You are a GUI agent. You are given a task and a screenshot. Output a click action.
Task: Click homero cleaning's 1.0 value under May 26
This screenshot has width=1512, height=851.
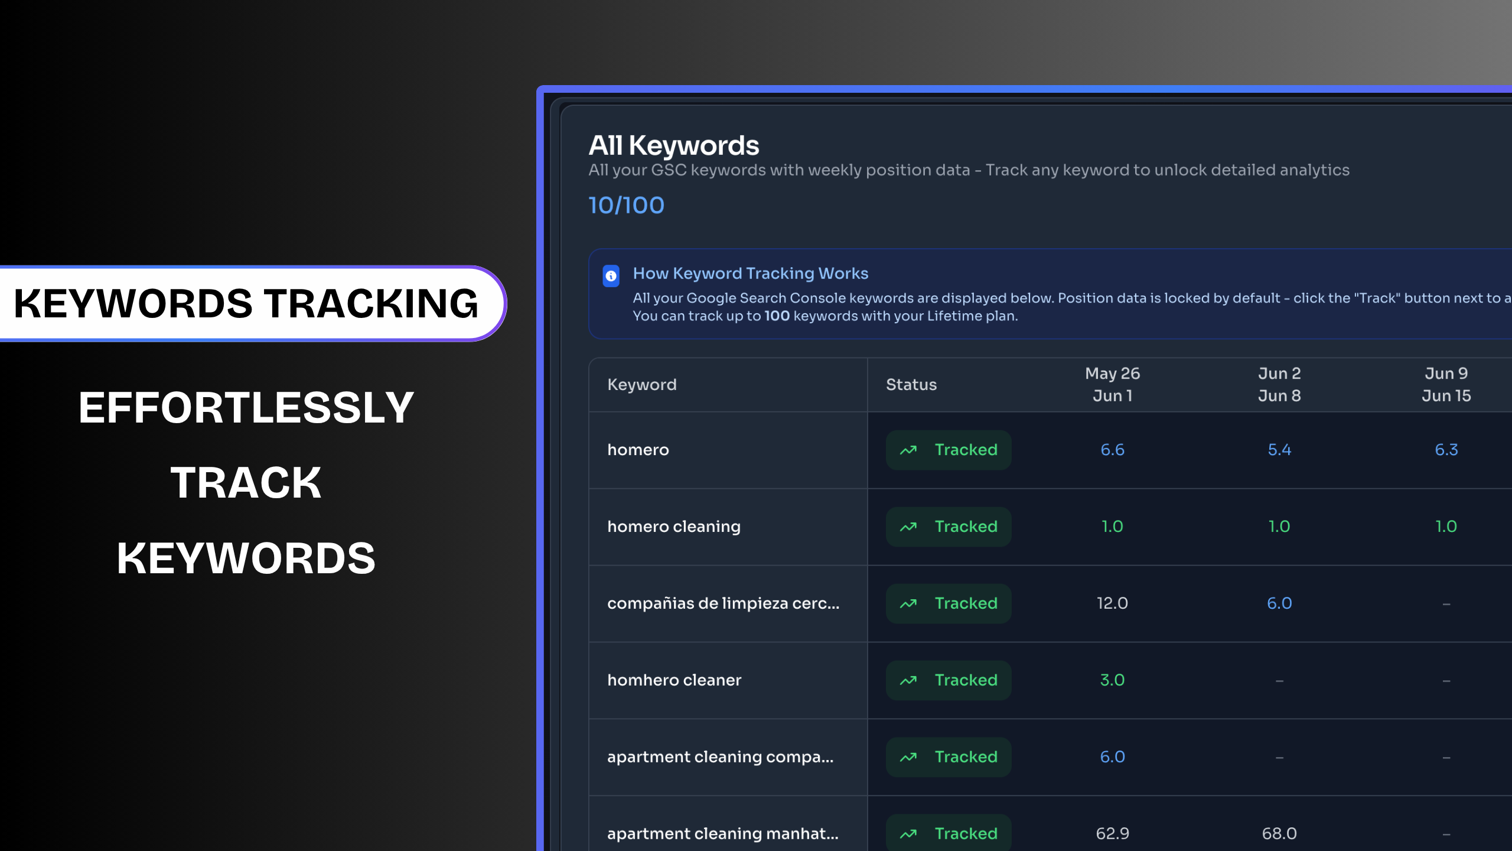pyautogui.click(x=1112, y=527)
